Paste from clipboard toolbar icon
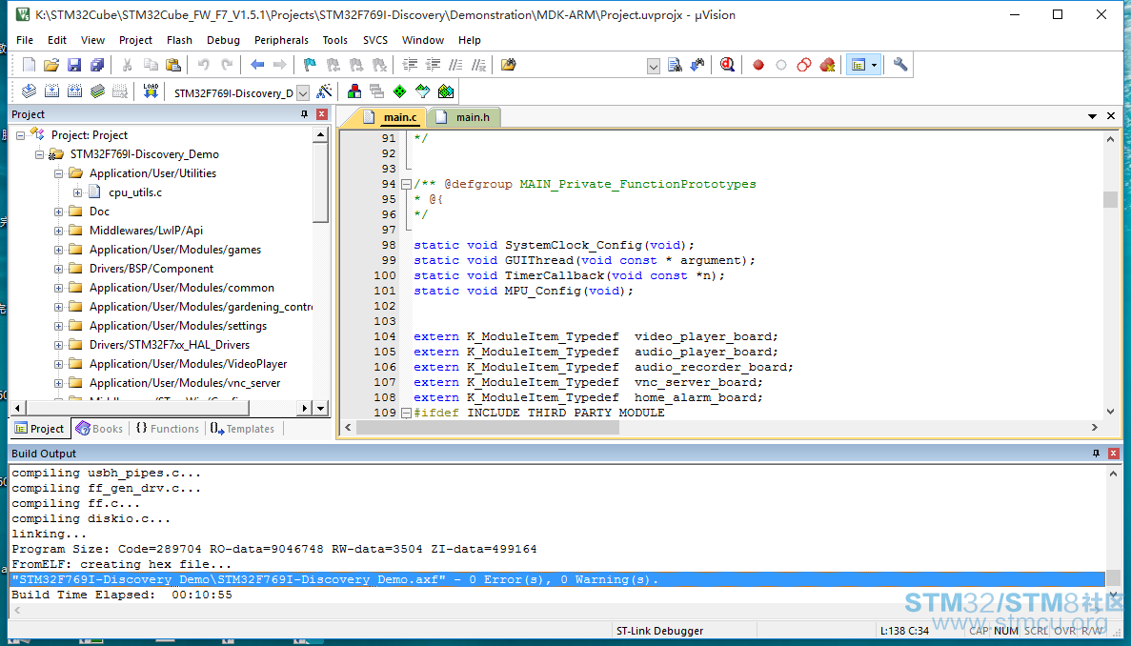Viewport: 1131px width, 646px height. click(173, 65)
